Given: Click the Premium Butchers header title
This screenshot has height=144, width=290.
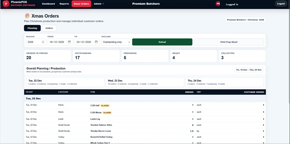Looking at the screenshot, I should point(146,4).
